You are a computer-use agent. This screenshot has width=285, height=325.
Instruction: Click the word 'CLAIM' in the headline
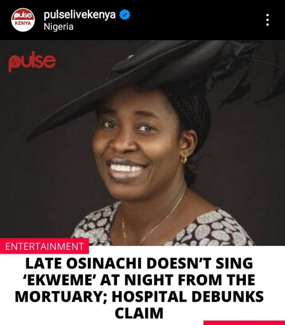coord(139,313)
